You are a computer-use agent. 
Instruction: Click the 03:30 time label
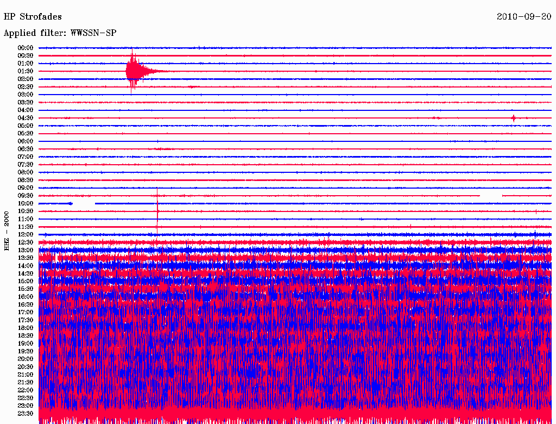[x=26, y=103]
